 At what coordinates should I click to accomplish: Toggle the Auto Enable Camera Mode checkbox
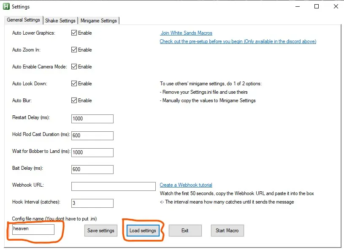click(x=74, y=67)
